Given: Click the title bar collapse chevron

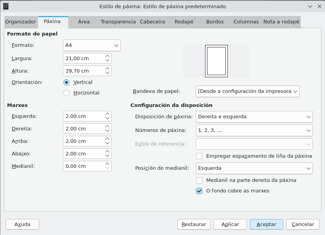Looking at the screenshot, I should (310, 6).
